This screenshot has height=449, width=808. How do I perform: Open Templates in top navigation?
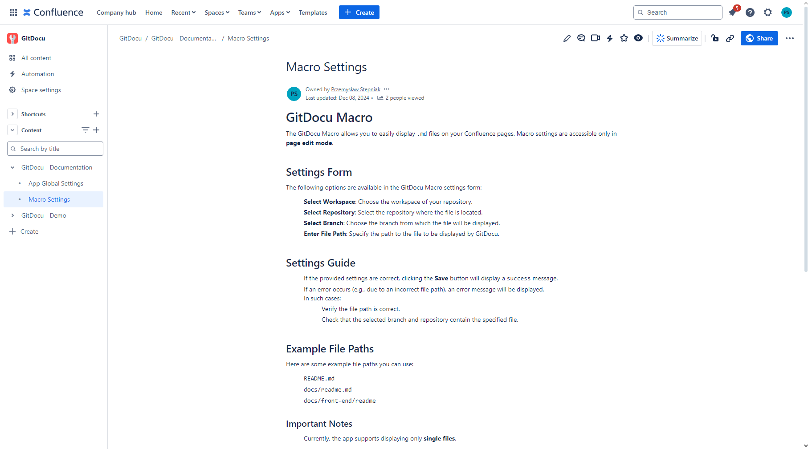pos(313,12)
